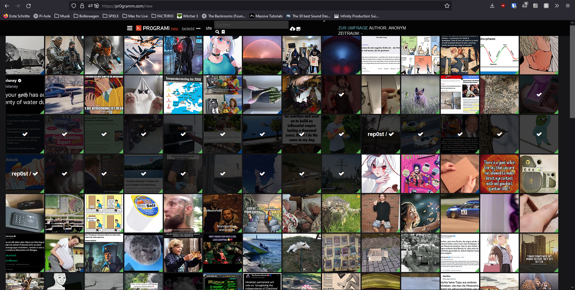Open the rainbow sunset thumbnail
This screenshot has width=575, height=290.
coord(262,55)
